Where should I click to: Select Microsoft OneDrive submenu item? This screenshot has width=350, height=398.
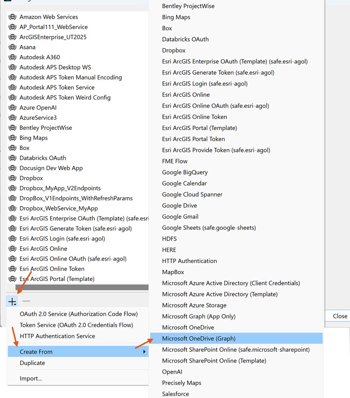(x=188, y=327)
